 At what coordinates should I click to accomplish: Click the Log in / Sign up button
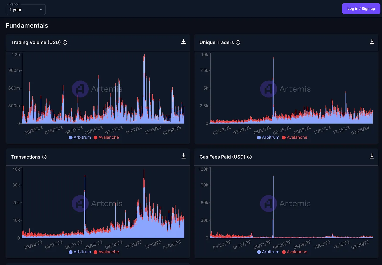click(361, 9)
